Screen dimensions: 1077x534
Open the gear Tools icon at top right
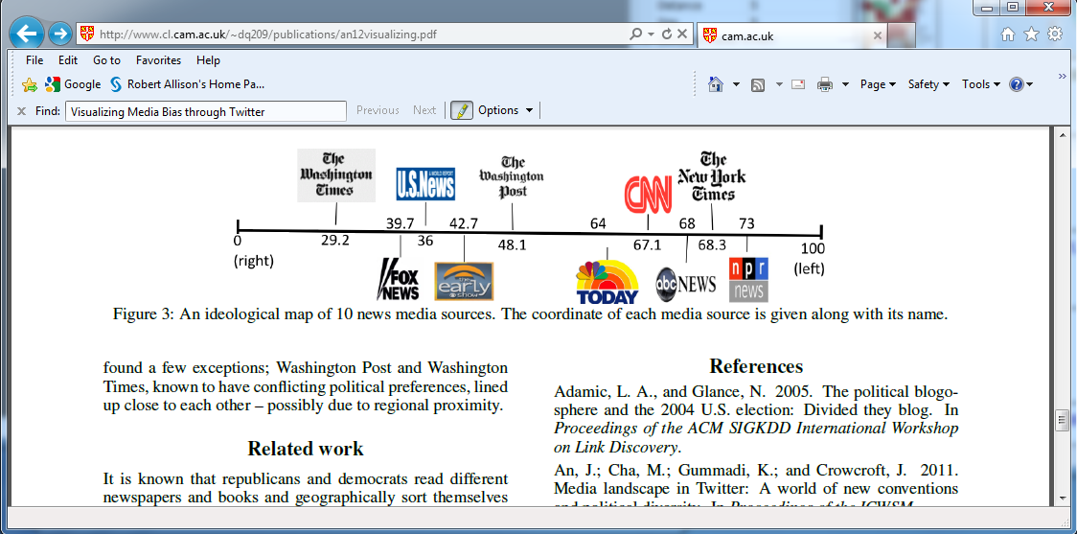click(1054, 35)
